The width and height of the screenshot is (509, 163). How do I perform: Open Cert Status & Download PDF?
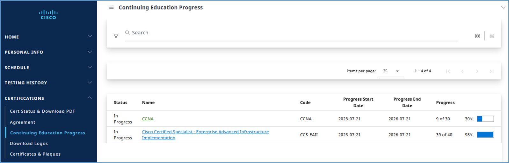(42, 111)
